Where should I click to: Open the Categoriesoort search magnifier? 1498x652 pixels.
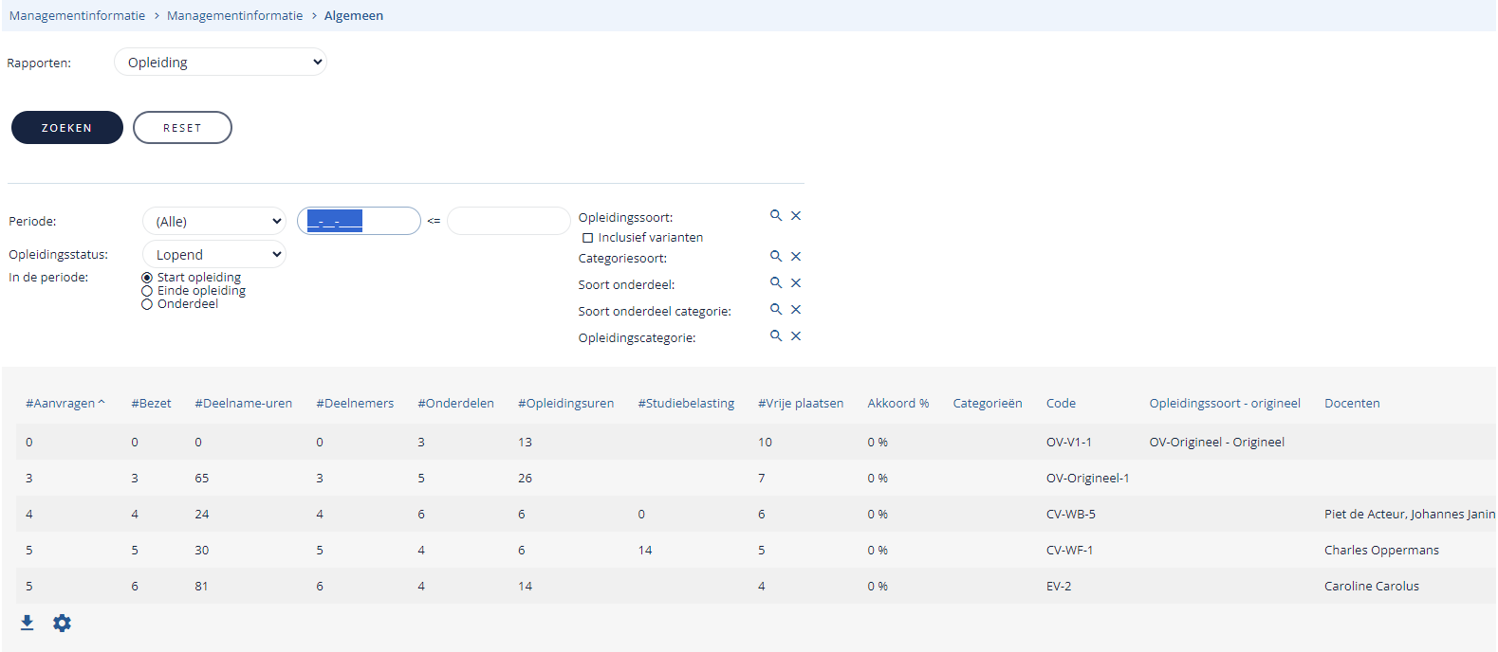coord(776,257)
